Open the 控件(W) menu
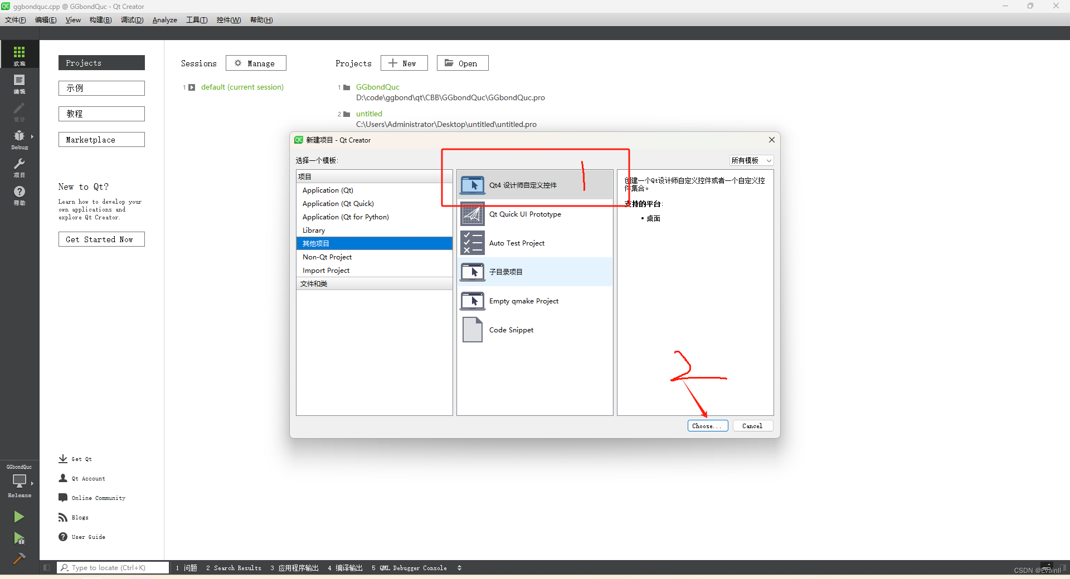Image resolution: width=1070 pixels, height=579 pixels. [229, 20]
